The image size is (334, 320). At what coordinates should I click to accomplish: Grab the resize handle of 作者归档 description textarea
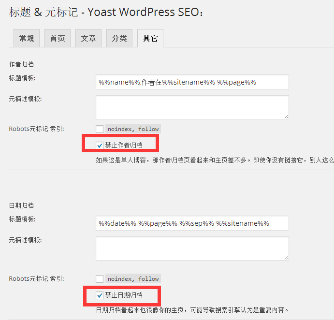(286, 116)
